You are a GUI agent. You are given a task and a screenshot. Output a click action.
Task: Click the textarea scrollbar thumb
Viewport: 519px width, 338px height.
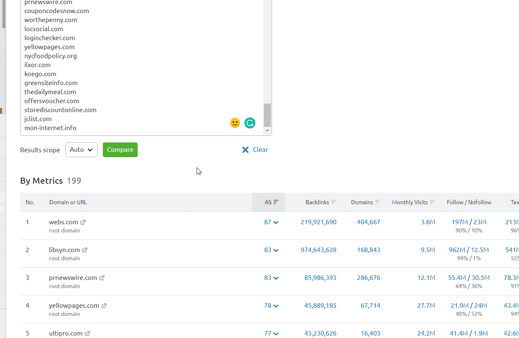click(x=267, y=115)
